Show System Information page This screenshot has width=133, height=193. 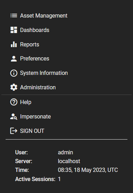pos(44,73)
